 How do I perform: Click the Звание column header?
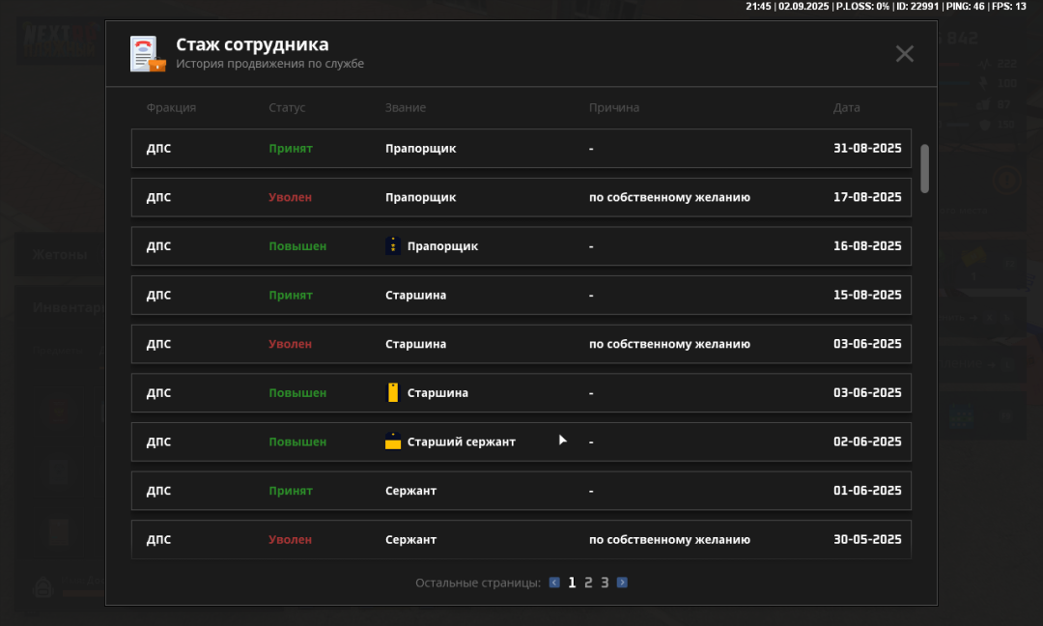click(x=406, y=108)
